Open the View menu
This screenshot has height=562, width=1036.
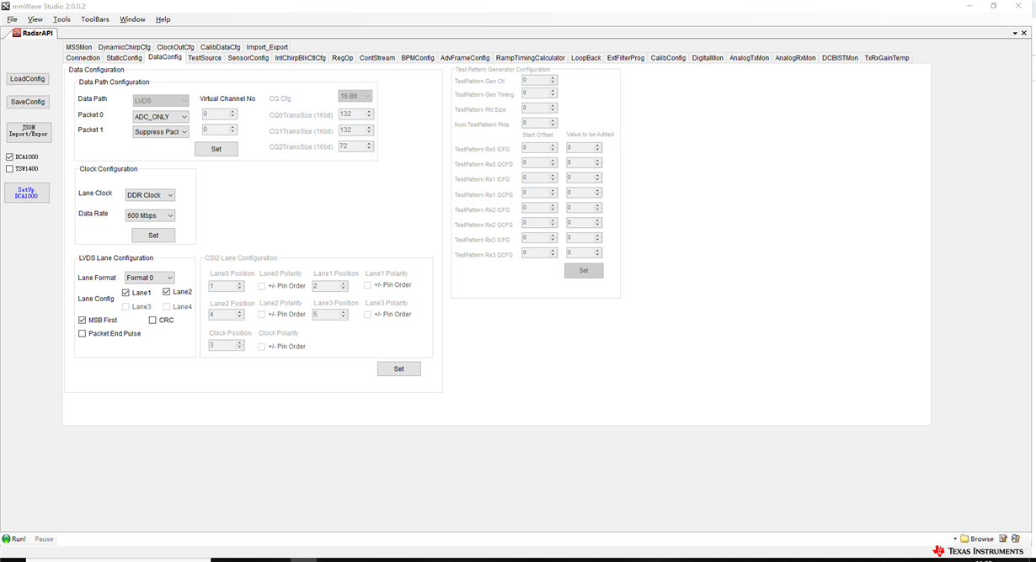point(35,19)
